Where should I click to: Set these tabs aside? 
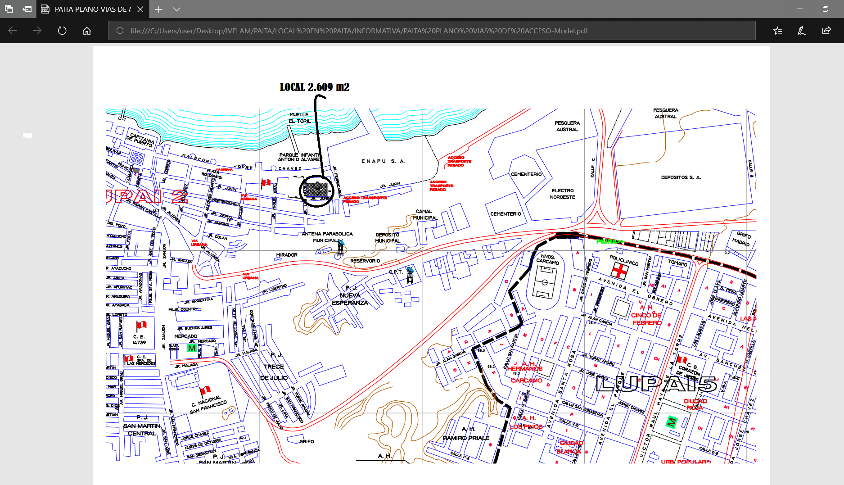[x=27, y=9]
